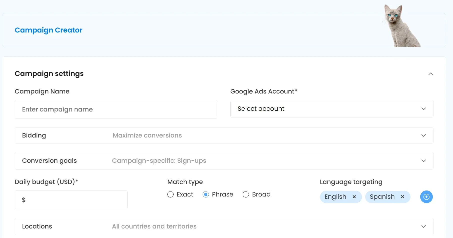Screen dimensions: 453x238
Task: Click the Campaign Creator link
Action: pos(48,30)
